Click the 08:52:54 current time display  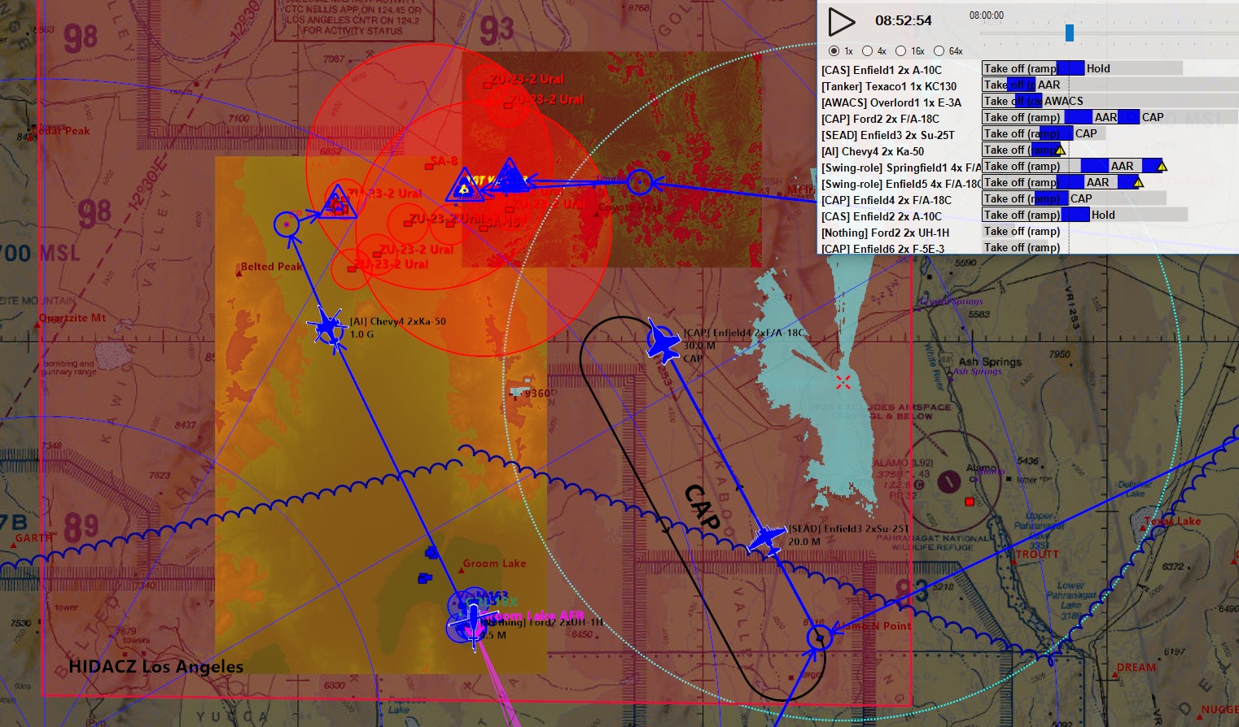click(x=903, y=20)
